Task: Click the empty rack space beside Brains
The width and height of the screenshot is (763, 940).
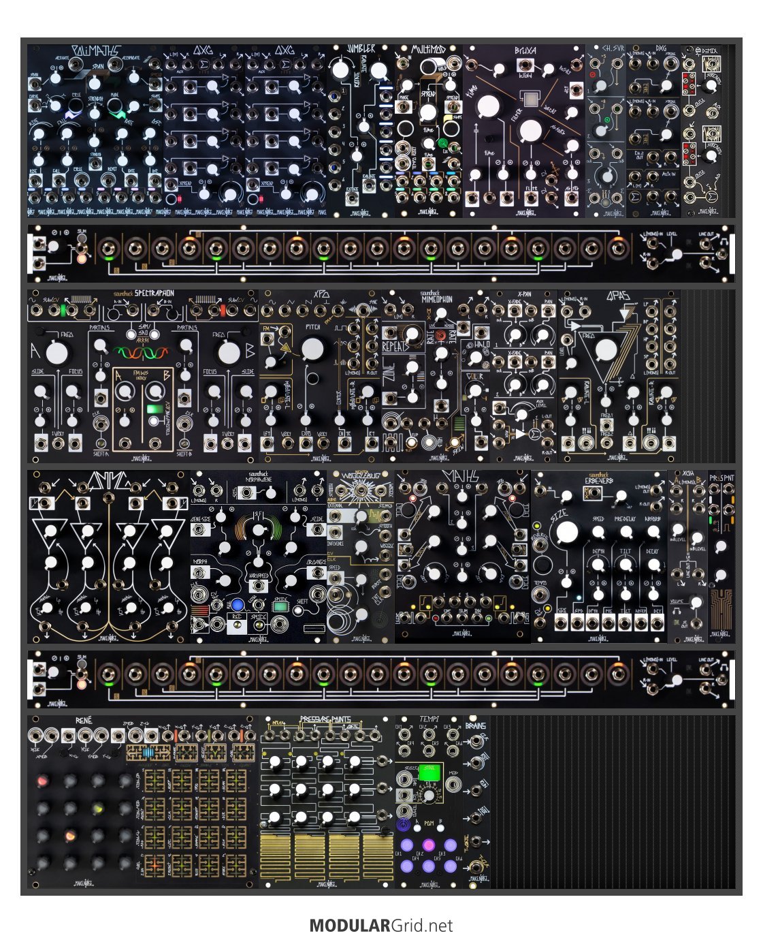Action: tap(613, 802)
